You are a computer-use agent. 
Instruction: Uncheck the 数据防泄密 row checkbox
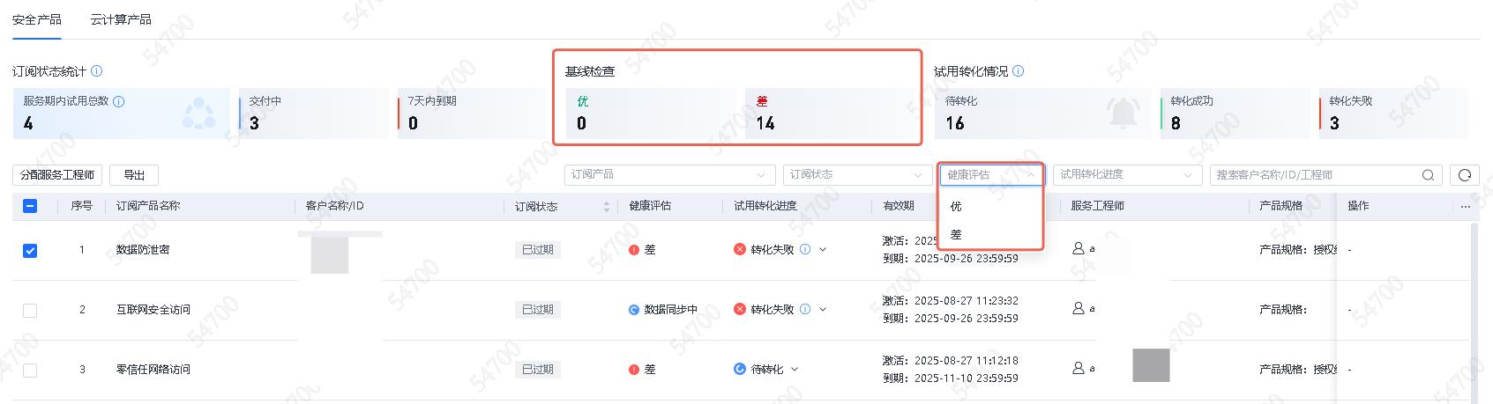point(30,251)
